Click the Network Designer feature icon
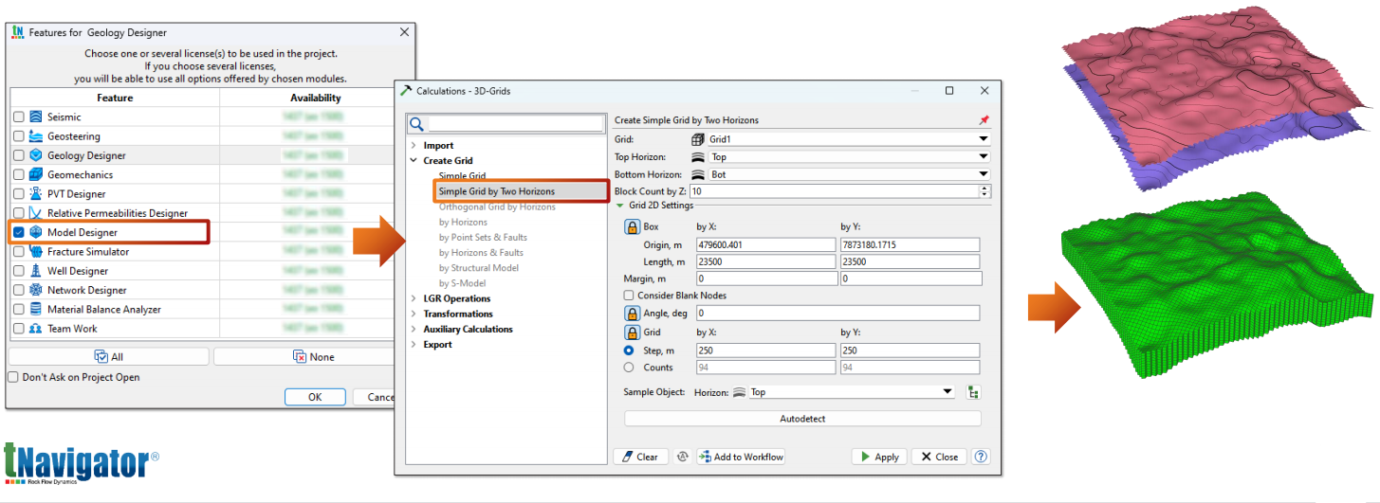 point(36,290)
